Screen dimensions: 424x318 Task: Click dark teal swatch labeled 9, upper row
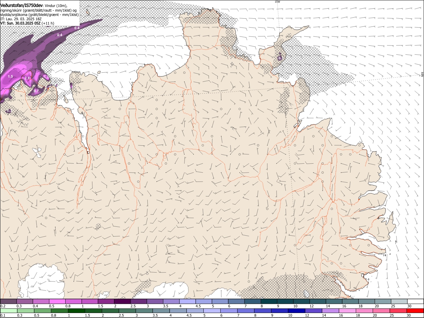click(x=285, y=301)
